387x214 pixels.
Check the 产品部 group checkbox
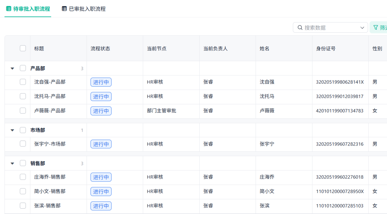(x=23, y=68)
